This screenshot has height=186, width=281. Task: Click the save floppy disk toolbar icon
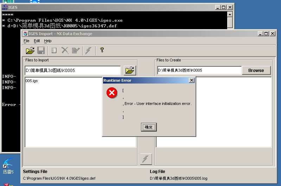tap(41, 51)
